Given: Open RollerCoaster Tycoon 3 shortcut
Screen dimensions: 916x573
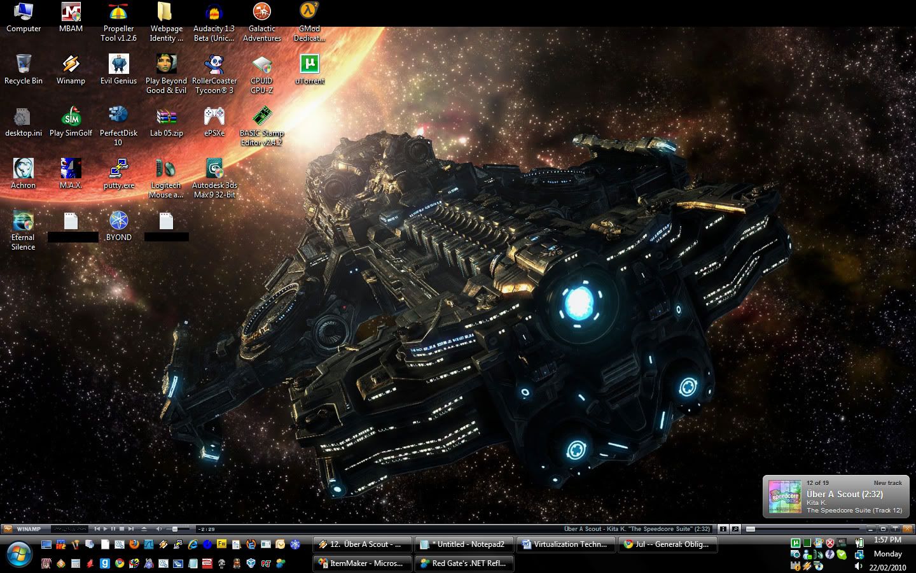Looking at the screenshot, I should [214, 74].
